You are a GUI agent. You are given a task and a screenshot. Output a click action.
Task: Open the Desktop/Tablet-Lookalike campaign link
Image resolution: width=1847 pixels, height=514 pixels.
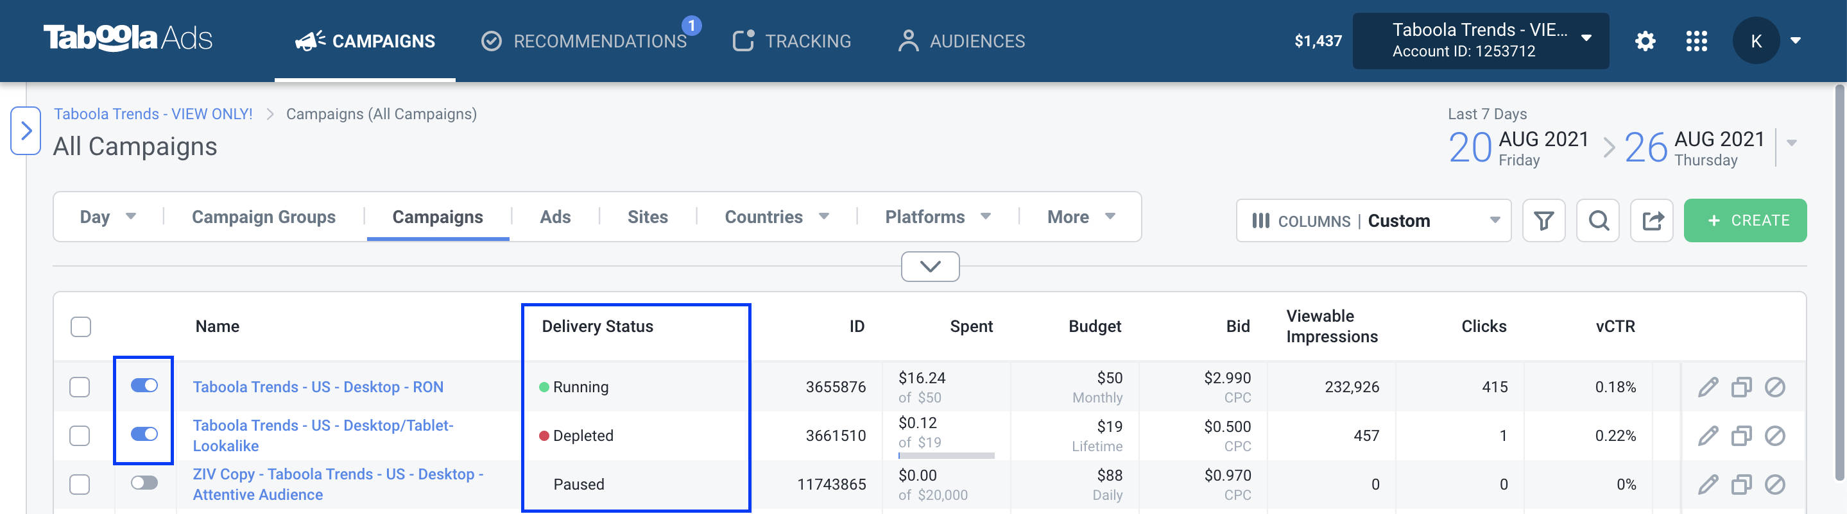323,435
